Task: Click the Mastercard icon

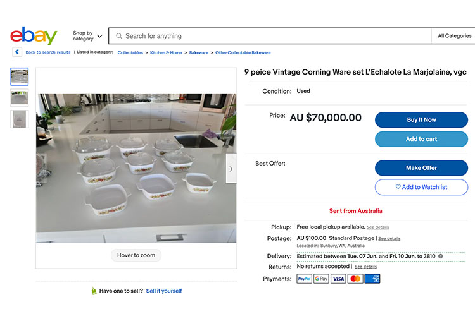Action: click(355, 279)
